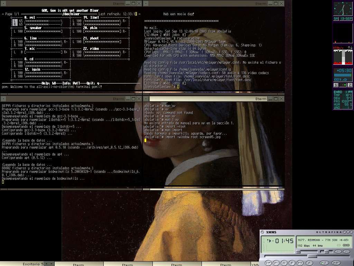The width and height of the screenshot is (354, 266).
Task: Click the 20. phin channel in gom
Action: tap(90, 28)
